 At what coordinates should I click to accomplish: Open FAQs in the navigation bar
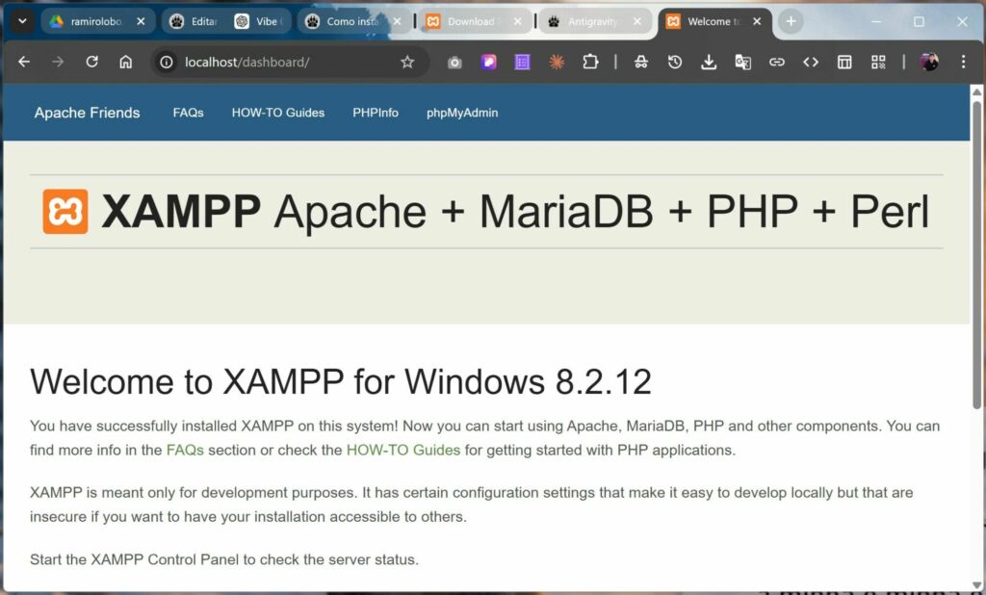click(x=188, y=113)
